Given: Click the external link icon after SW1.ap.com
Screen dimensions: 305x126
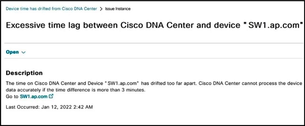Looking at the screenshot, I should click(51, 97).
